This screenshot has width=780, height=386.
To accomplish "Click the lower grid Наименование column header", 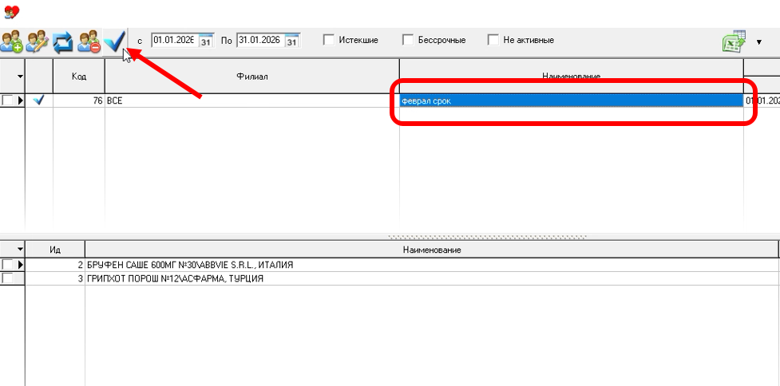I will point(431,250).
